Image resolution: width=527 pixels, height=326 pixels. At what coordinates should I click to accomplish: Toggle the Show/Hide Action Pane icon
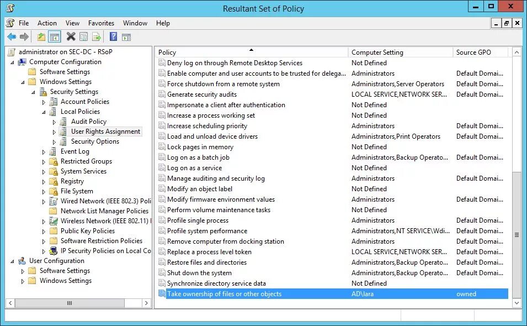(x=126, y=37)
